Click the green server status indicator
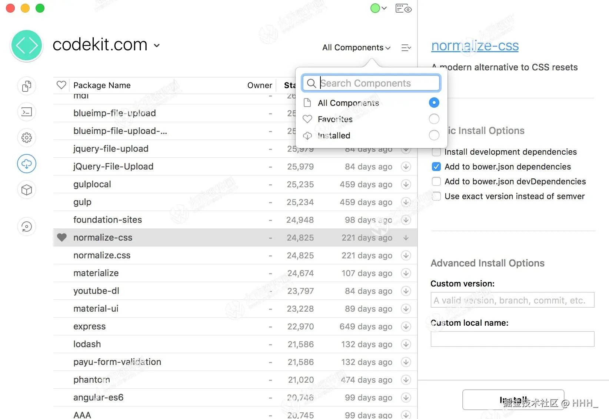The width and height of the screenshot is (609, 419). [x=375, y=8]
